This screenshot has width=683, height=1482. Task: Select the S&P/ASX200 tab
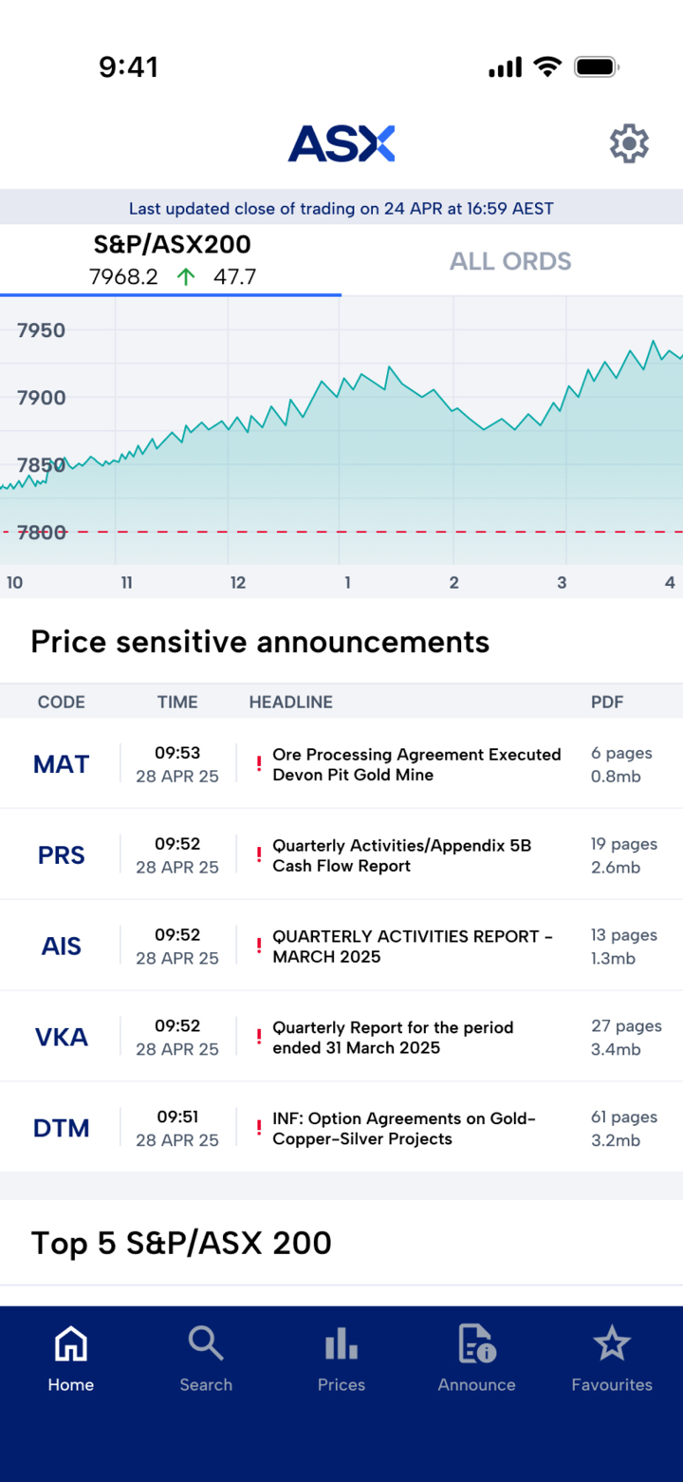click(x=172, y=259)
